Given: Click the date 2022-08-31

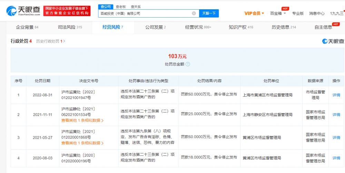Looking at the screenshot, I should (43, 95).
